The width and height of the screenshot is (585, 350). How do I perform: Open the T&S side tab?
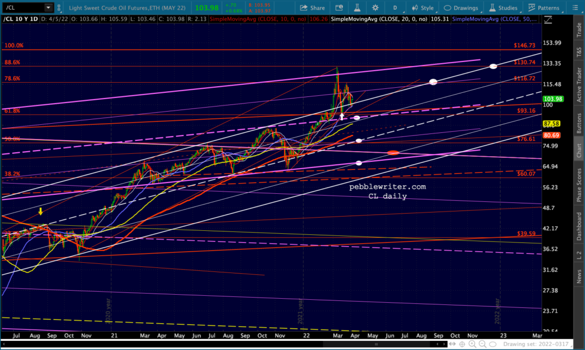pos(579,52)
